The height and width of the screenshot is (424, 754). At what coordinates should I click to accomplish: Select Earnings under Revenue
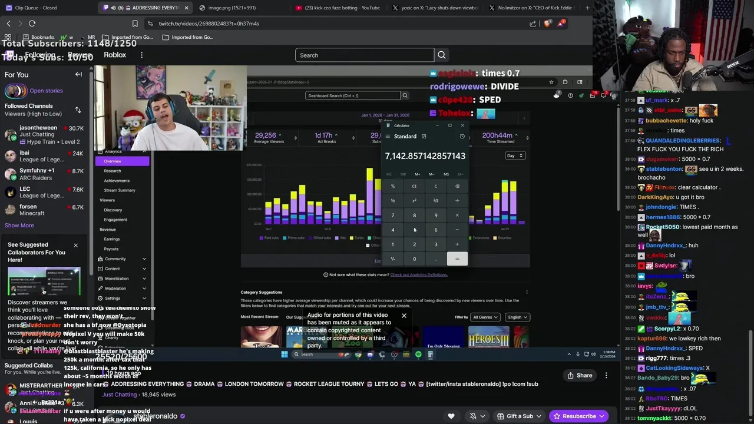112,239
